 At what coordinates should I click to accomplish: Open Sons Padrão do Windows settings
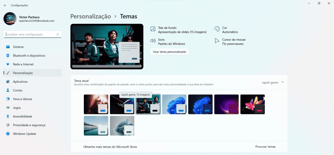click(168, 42)
